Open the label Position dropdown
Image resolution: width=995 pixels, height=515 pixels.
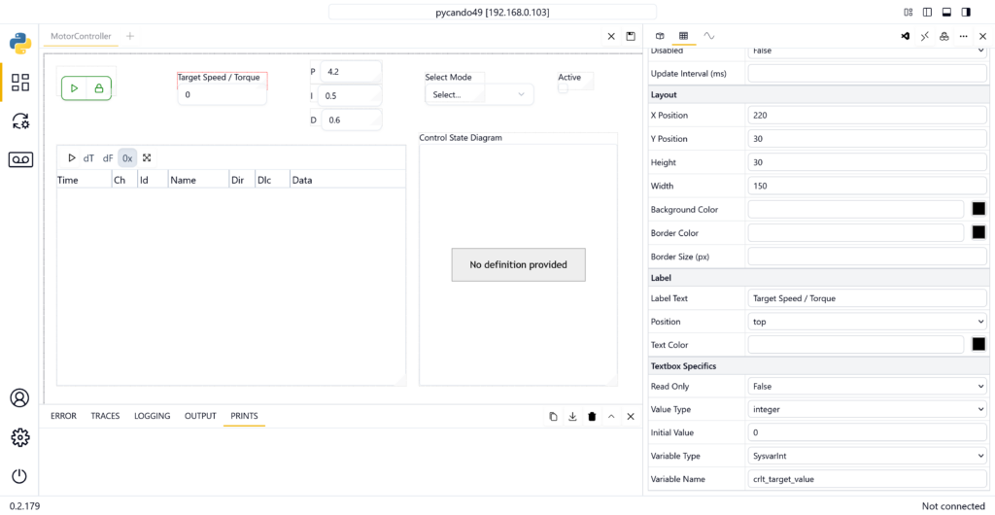coord(867,322)
